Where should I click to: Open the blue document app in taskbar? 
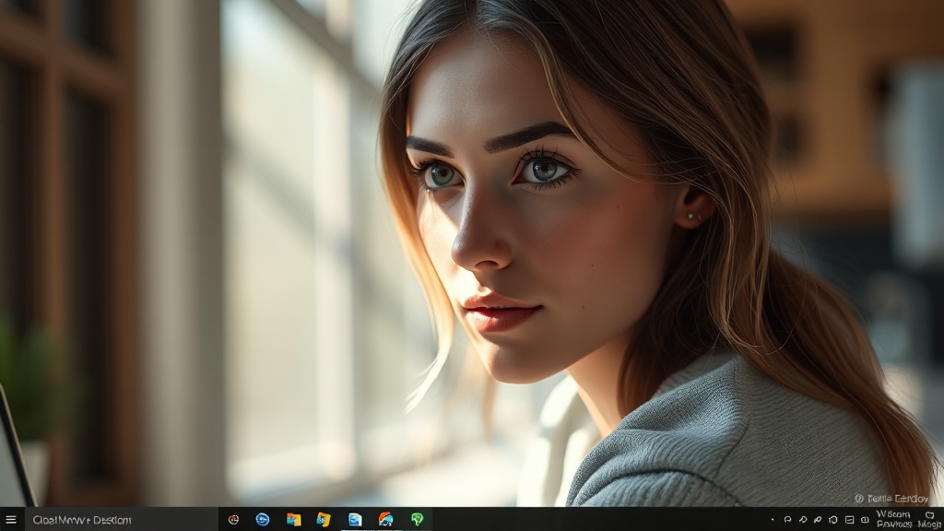[x=355, y=520]
